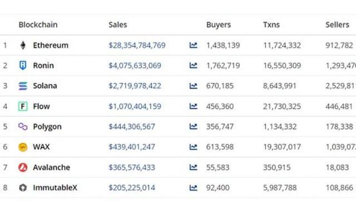Open the chart icon for Ethereum sales

click(193, 45)
